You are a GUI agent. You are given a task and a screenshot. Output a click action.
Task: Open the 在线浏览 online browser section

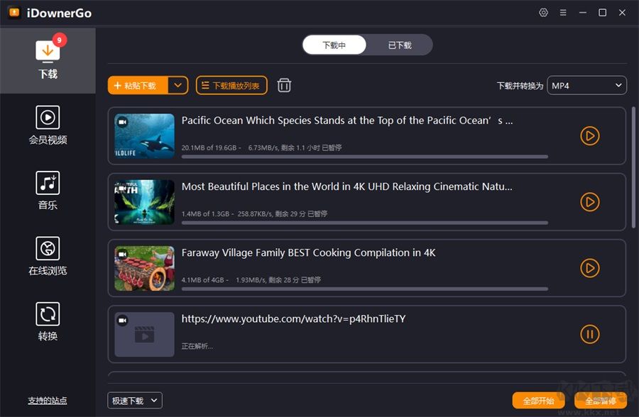coord(48,256)
